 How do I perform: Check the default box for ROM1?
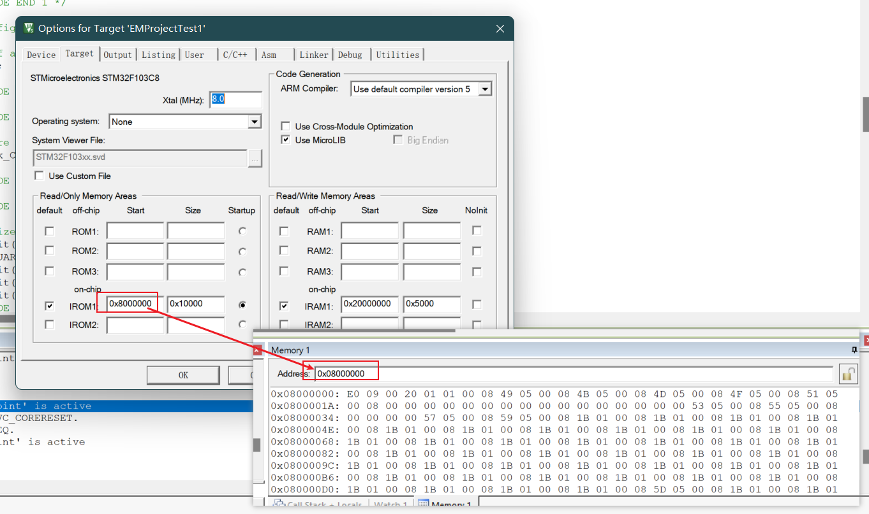pos(49,231)
